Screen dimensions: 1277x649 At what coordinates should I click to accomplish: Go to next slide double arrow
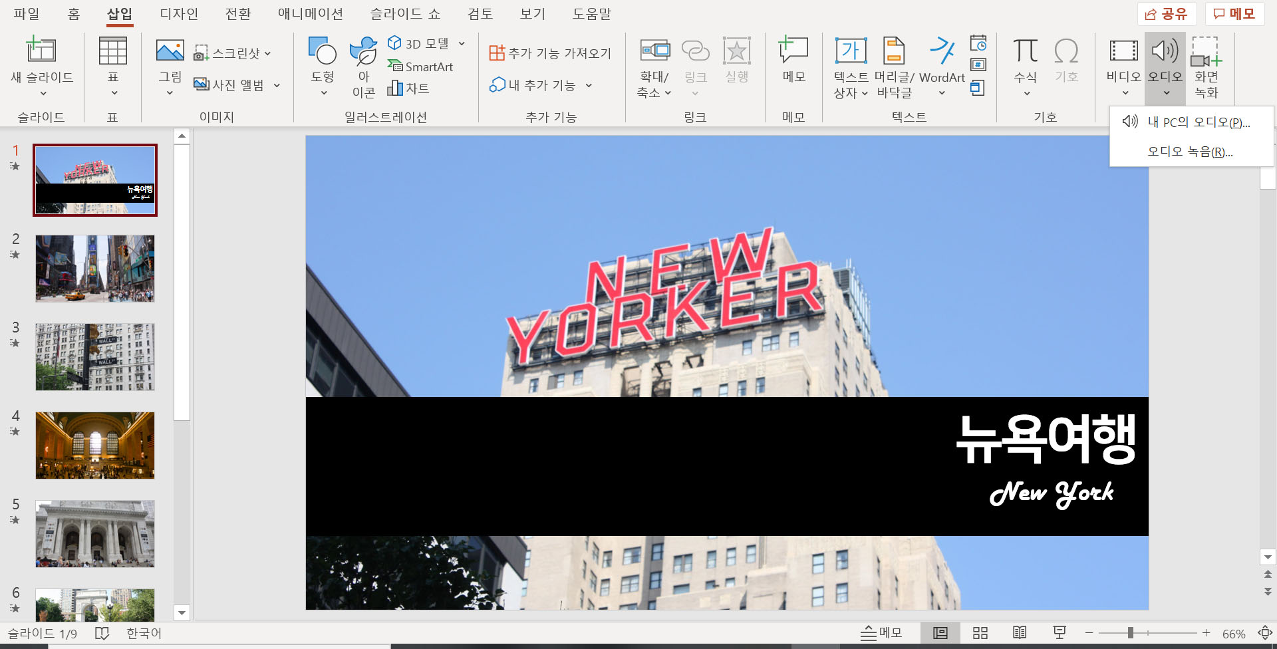pos(1268,591)
